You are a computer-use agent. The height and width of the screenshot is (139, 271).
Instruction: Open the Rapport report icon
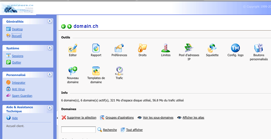click(96, 48)
